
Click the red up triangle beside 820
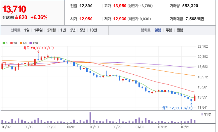17,18
